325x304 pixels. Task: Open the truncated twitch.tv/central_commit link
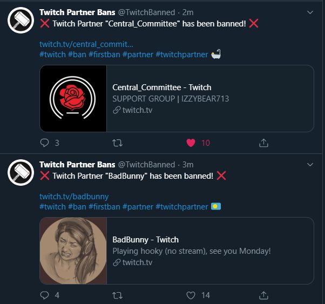86,44
